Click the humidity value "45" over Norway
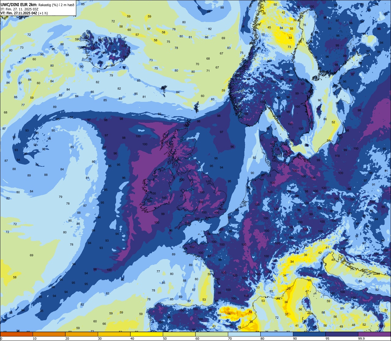Screen dimensions: 391x341 pos(269,28)
